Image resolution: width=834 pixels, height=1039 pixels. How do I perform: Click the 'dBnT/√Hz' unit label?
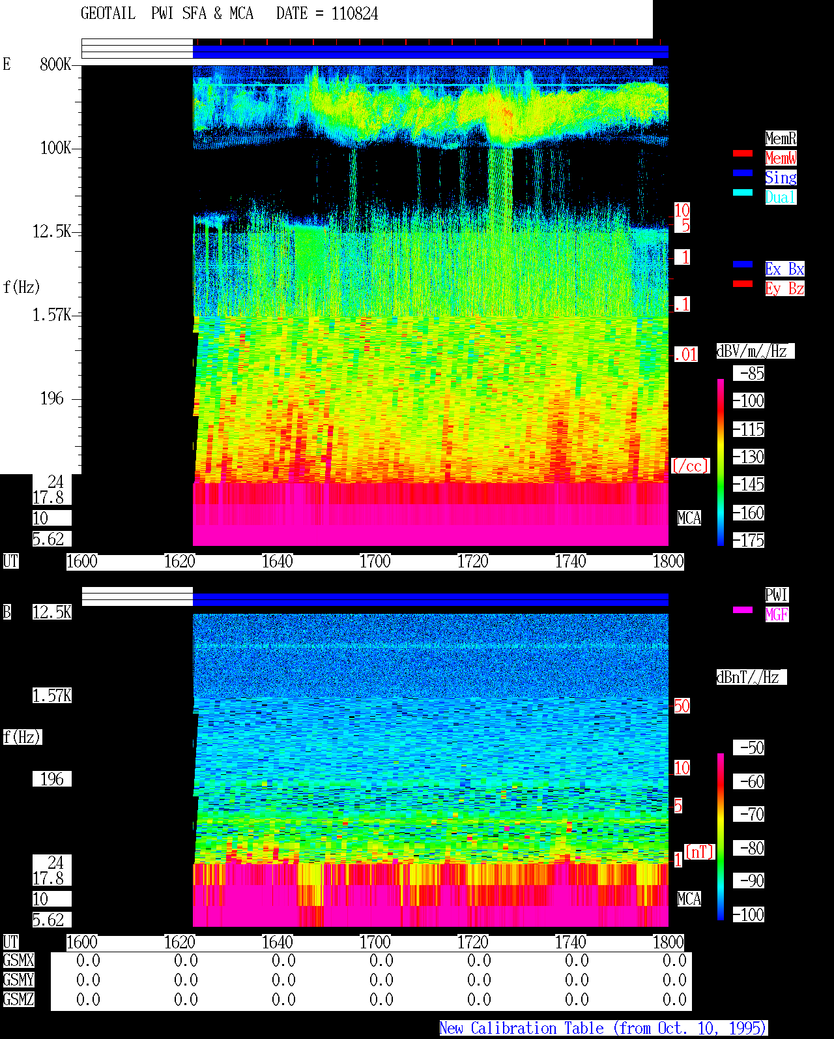(751, 677)
